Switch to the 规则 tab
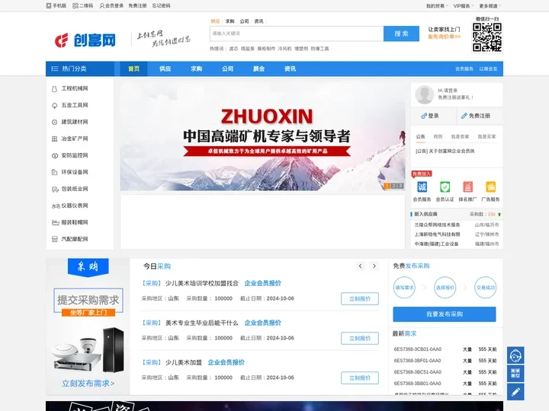Screen dimensions: 549x411 coord(438,137)
